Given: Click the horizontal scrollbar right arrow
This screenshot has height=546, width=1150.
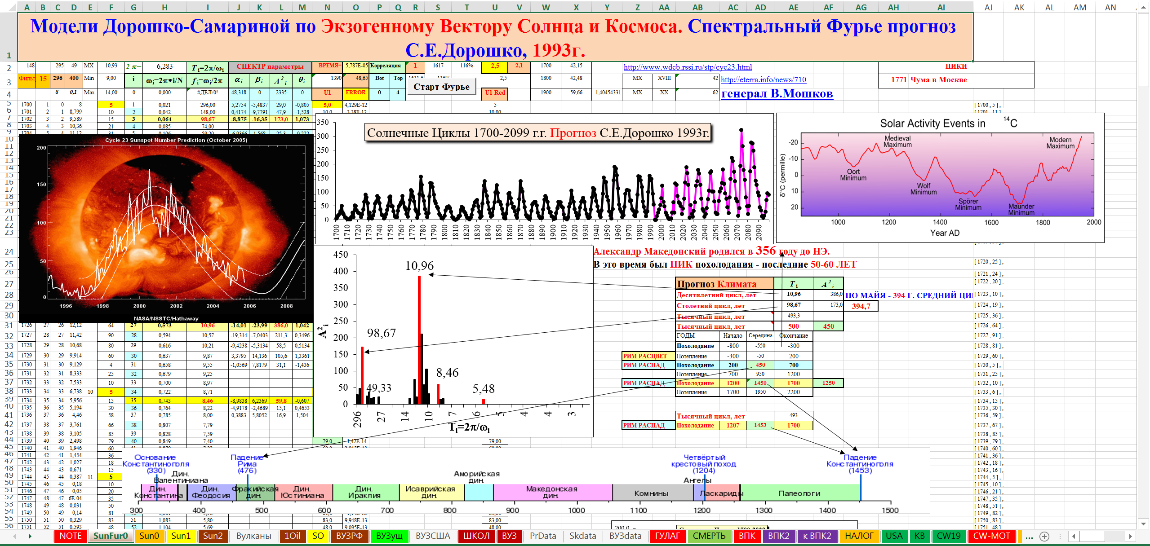Looking at the screenshot, I should pyautogui.click(x=1131, y=537).
